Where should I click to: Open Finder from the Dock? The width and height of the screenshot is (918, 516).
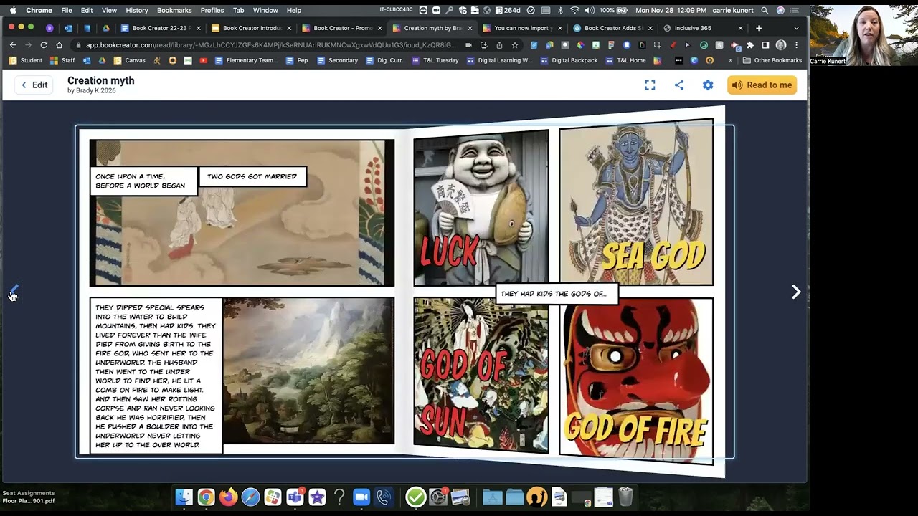184,497
